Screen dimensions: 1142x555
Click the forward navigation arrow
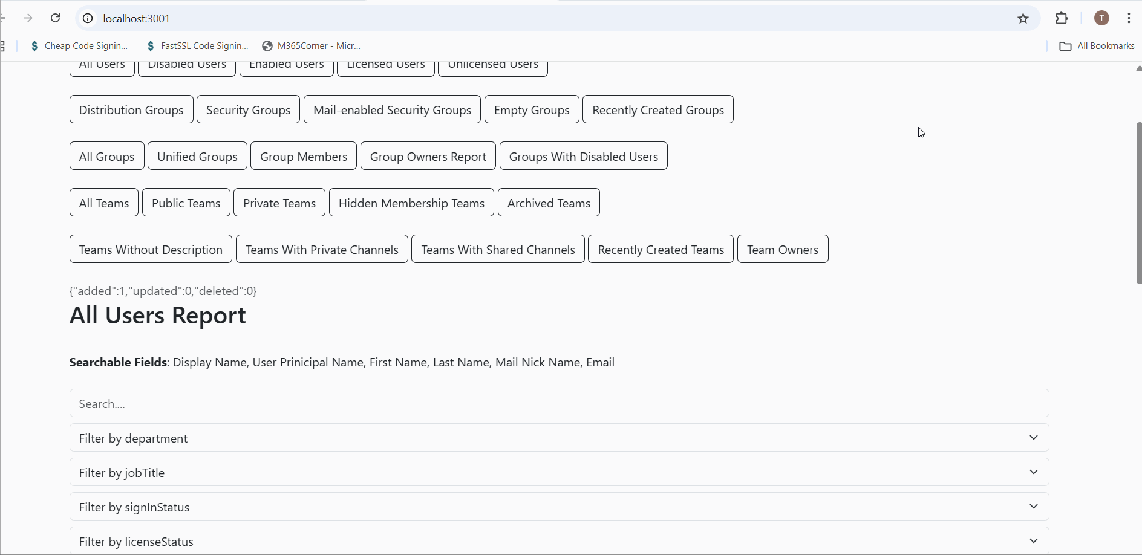28,18
